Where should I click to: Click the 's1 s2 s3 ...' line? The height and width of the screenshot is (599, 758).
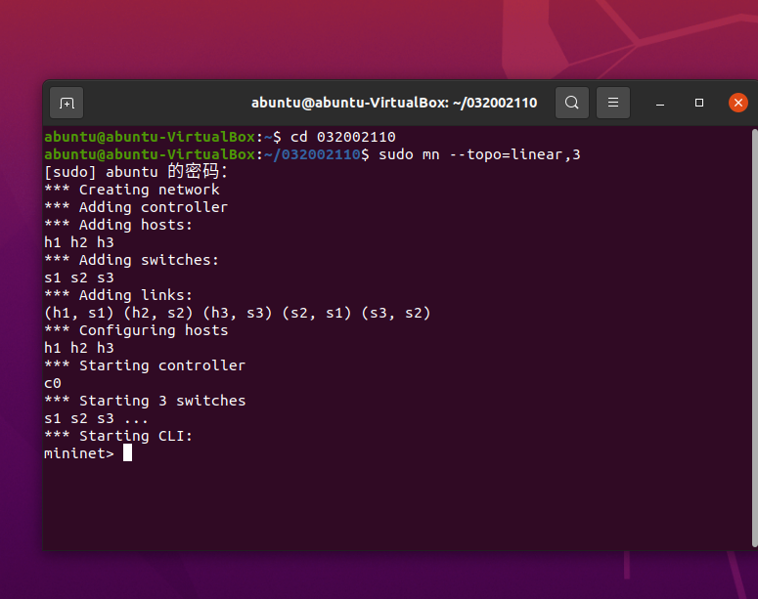coord(96,418)
